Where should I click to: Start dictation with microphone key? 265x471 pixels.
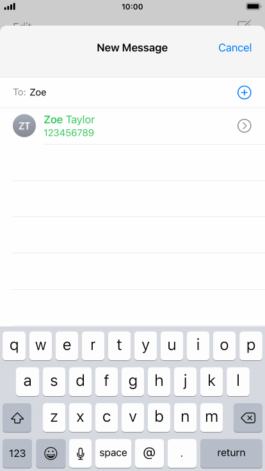point(80,453)
